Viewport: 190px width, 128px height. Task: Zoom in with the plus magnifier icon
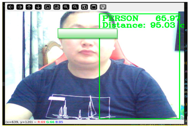[x=66, y=7]
